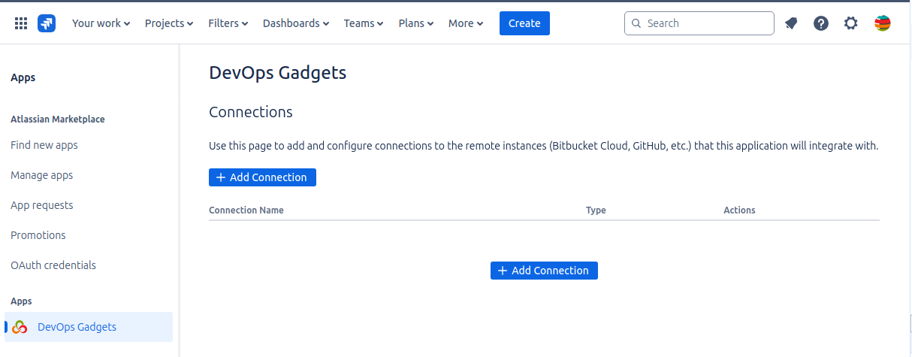The height and width of the screenshot is (357, 912).
Task: Click the centered Add Connection button under the table
Action: pos(544,271)
